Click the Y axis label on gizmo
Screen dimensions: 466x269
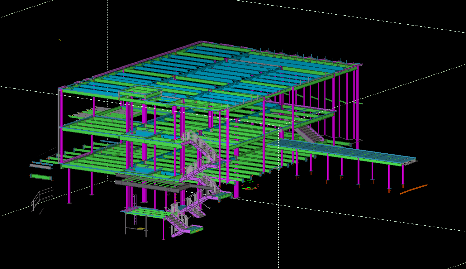[x=242, y=186]
